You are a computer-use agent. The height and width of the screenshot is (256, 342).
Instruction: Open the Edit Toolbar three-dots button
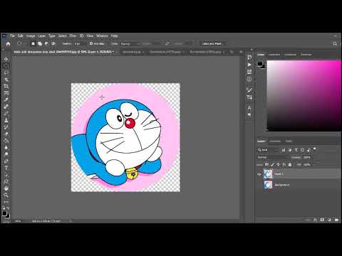(6, 202)
